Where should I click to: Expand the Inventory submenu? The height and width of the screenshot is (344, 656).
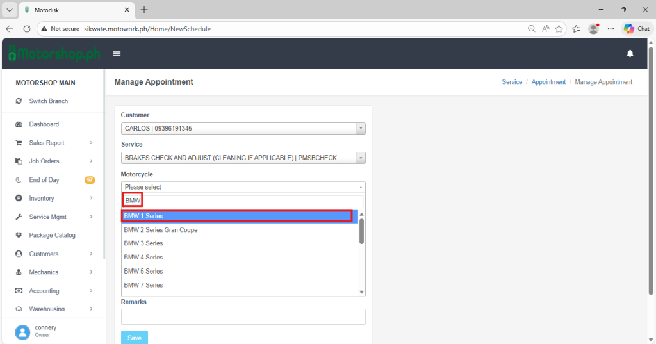(92, 199)
